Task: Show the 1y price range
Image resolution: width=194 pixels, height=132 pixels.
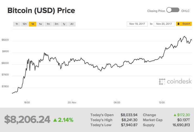Action: [x=64, y=24]
